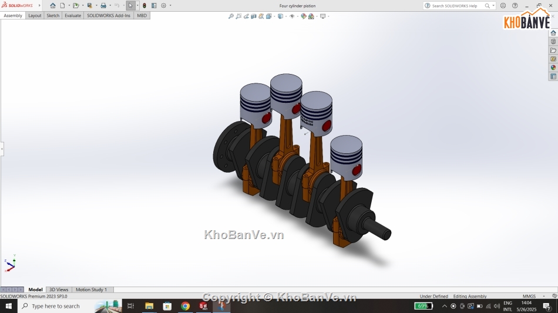Click the MMGS unit system in status bar
Viewport: 558px width, 313px height.
529,297
